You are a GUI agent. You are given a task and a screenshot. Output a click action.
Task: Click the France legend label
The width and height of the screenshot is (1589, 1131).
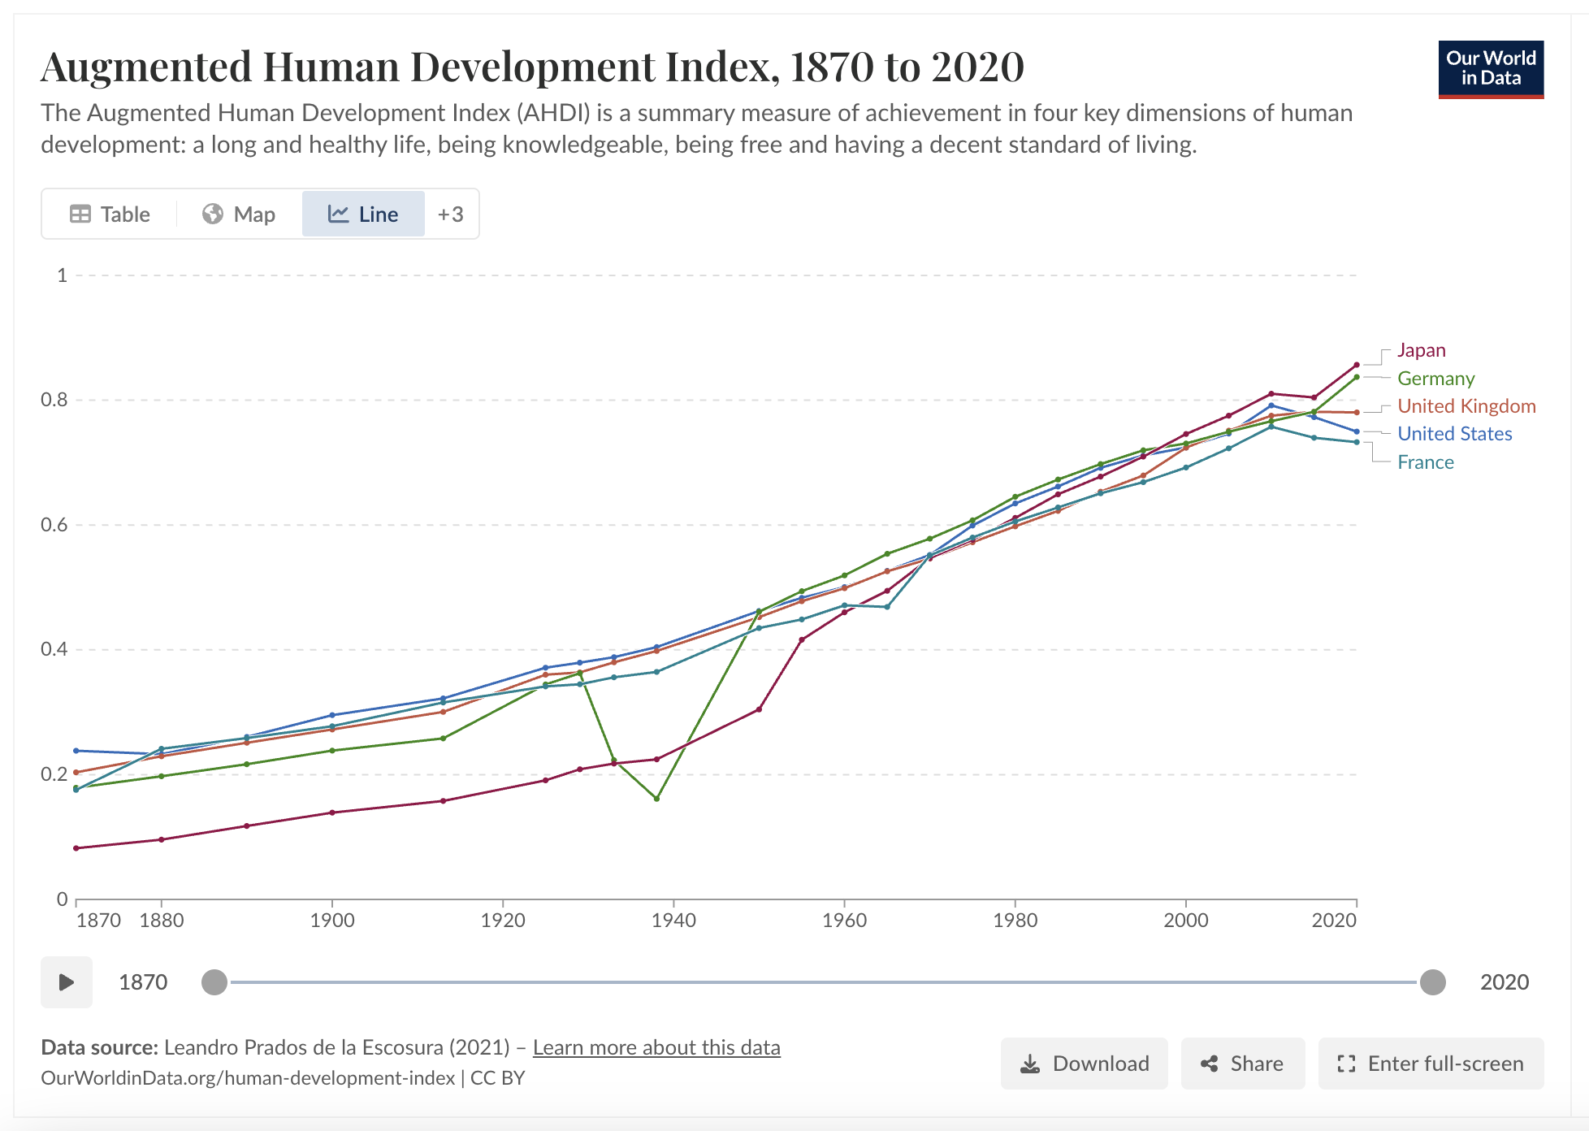coord(1425,462)
